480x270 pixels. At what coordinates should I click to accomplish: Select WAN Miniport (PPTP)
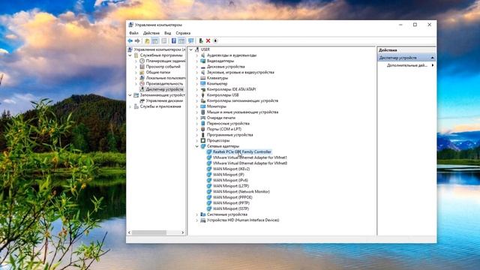[231, 203]
